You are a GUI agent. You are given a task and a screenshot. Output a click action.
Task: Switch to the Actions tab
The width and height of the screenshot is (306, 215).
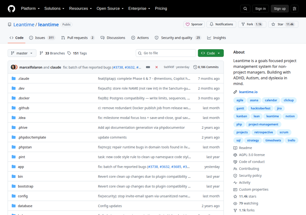pos(140,38)
